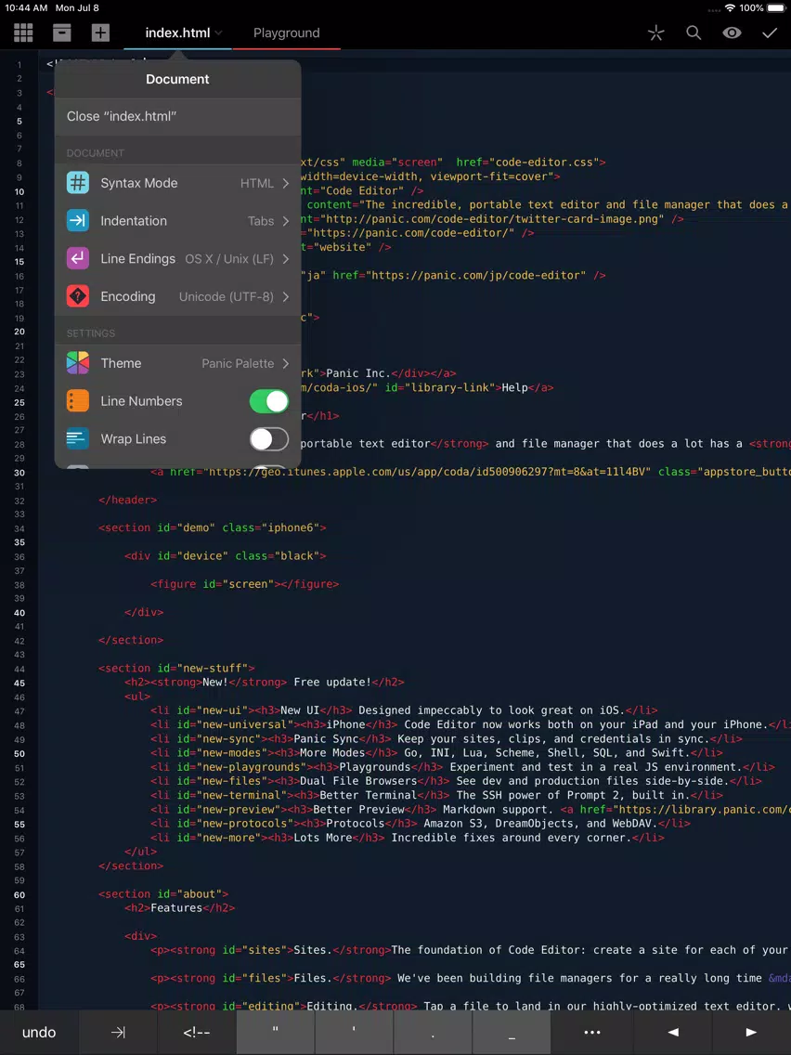The width and height of the screenshot is (791, 1055).
Task: Click the "Free update!" heading text
Action: [x=332, y=683]
